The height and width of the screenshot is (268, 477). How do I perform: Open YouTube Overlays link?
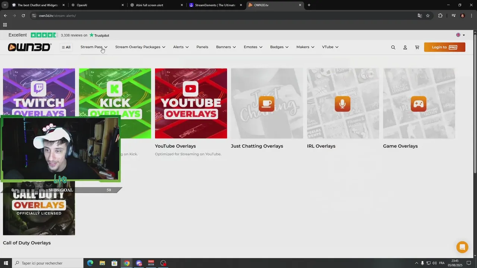175,146
